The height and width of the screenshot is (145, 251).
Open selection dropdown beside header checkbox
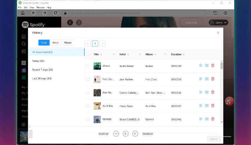[x=91, y=54]
